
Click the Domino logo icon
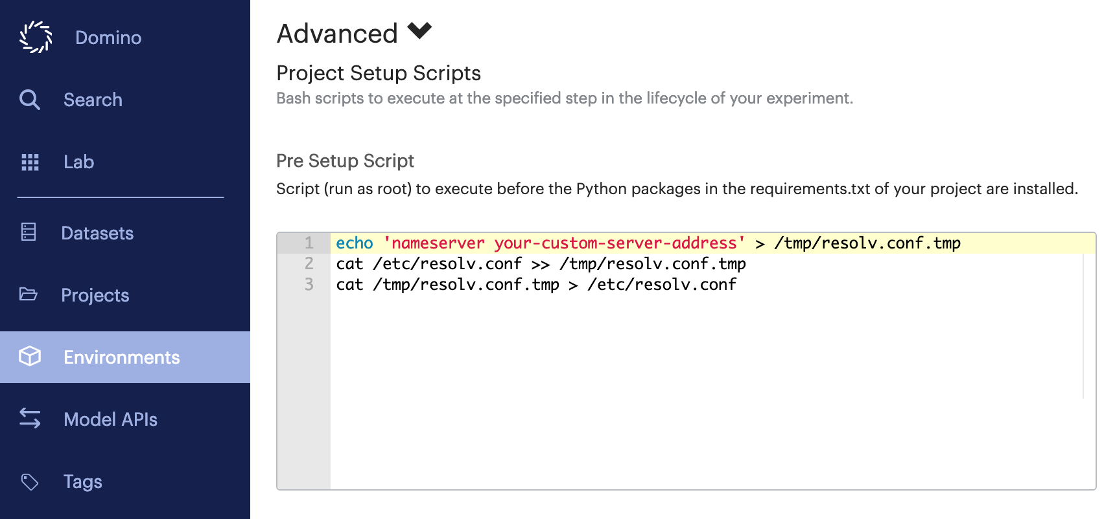click(36, 37)
